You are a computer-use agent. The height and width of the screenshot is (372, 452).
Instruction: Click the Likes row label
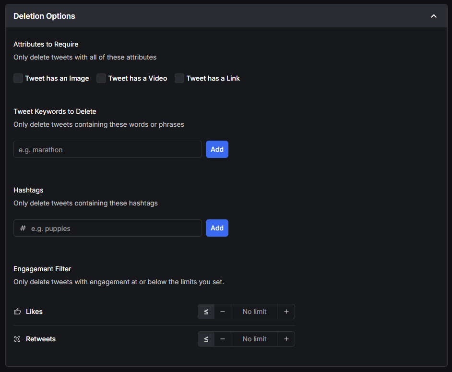click(x=34, y=312)
